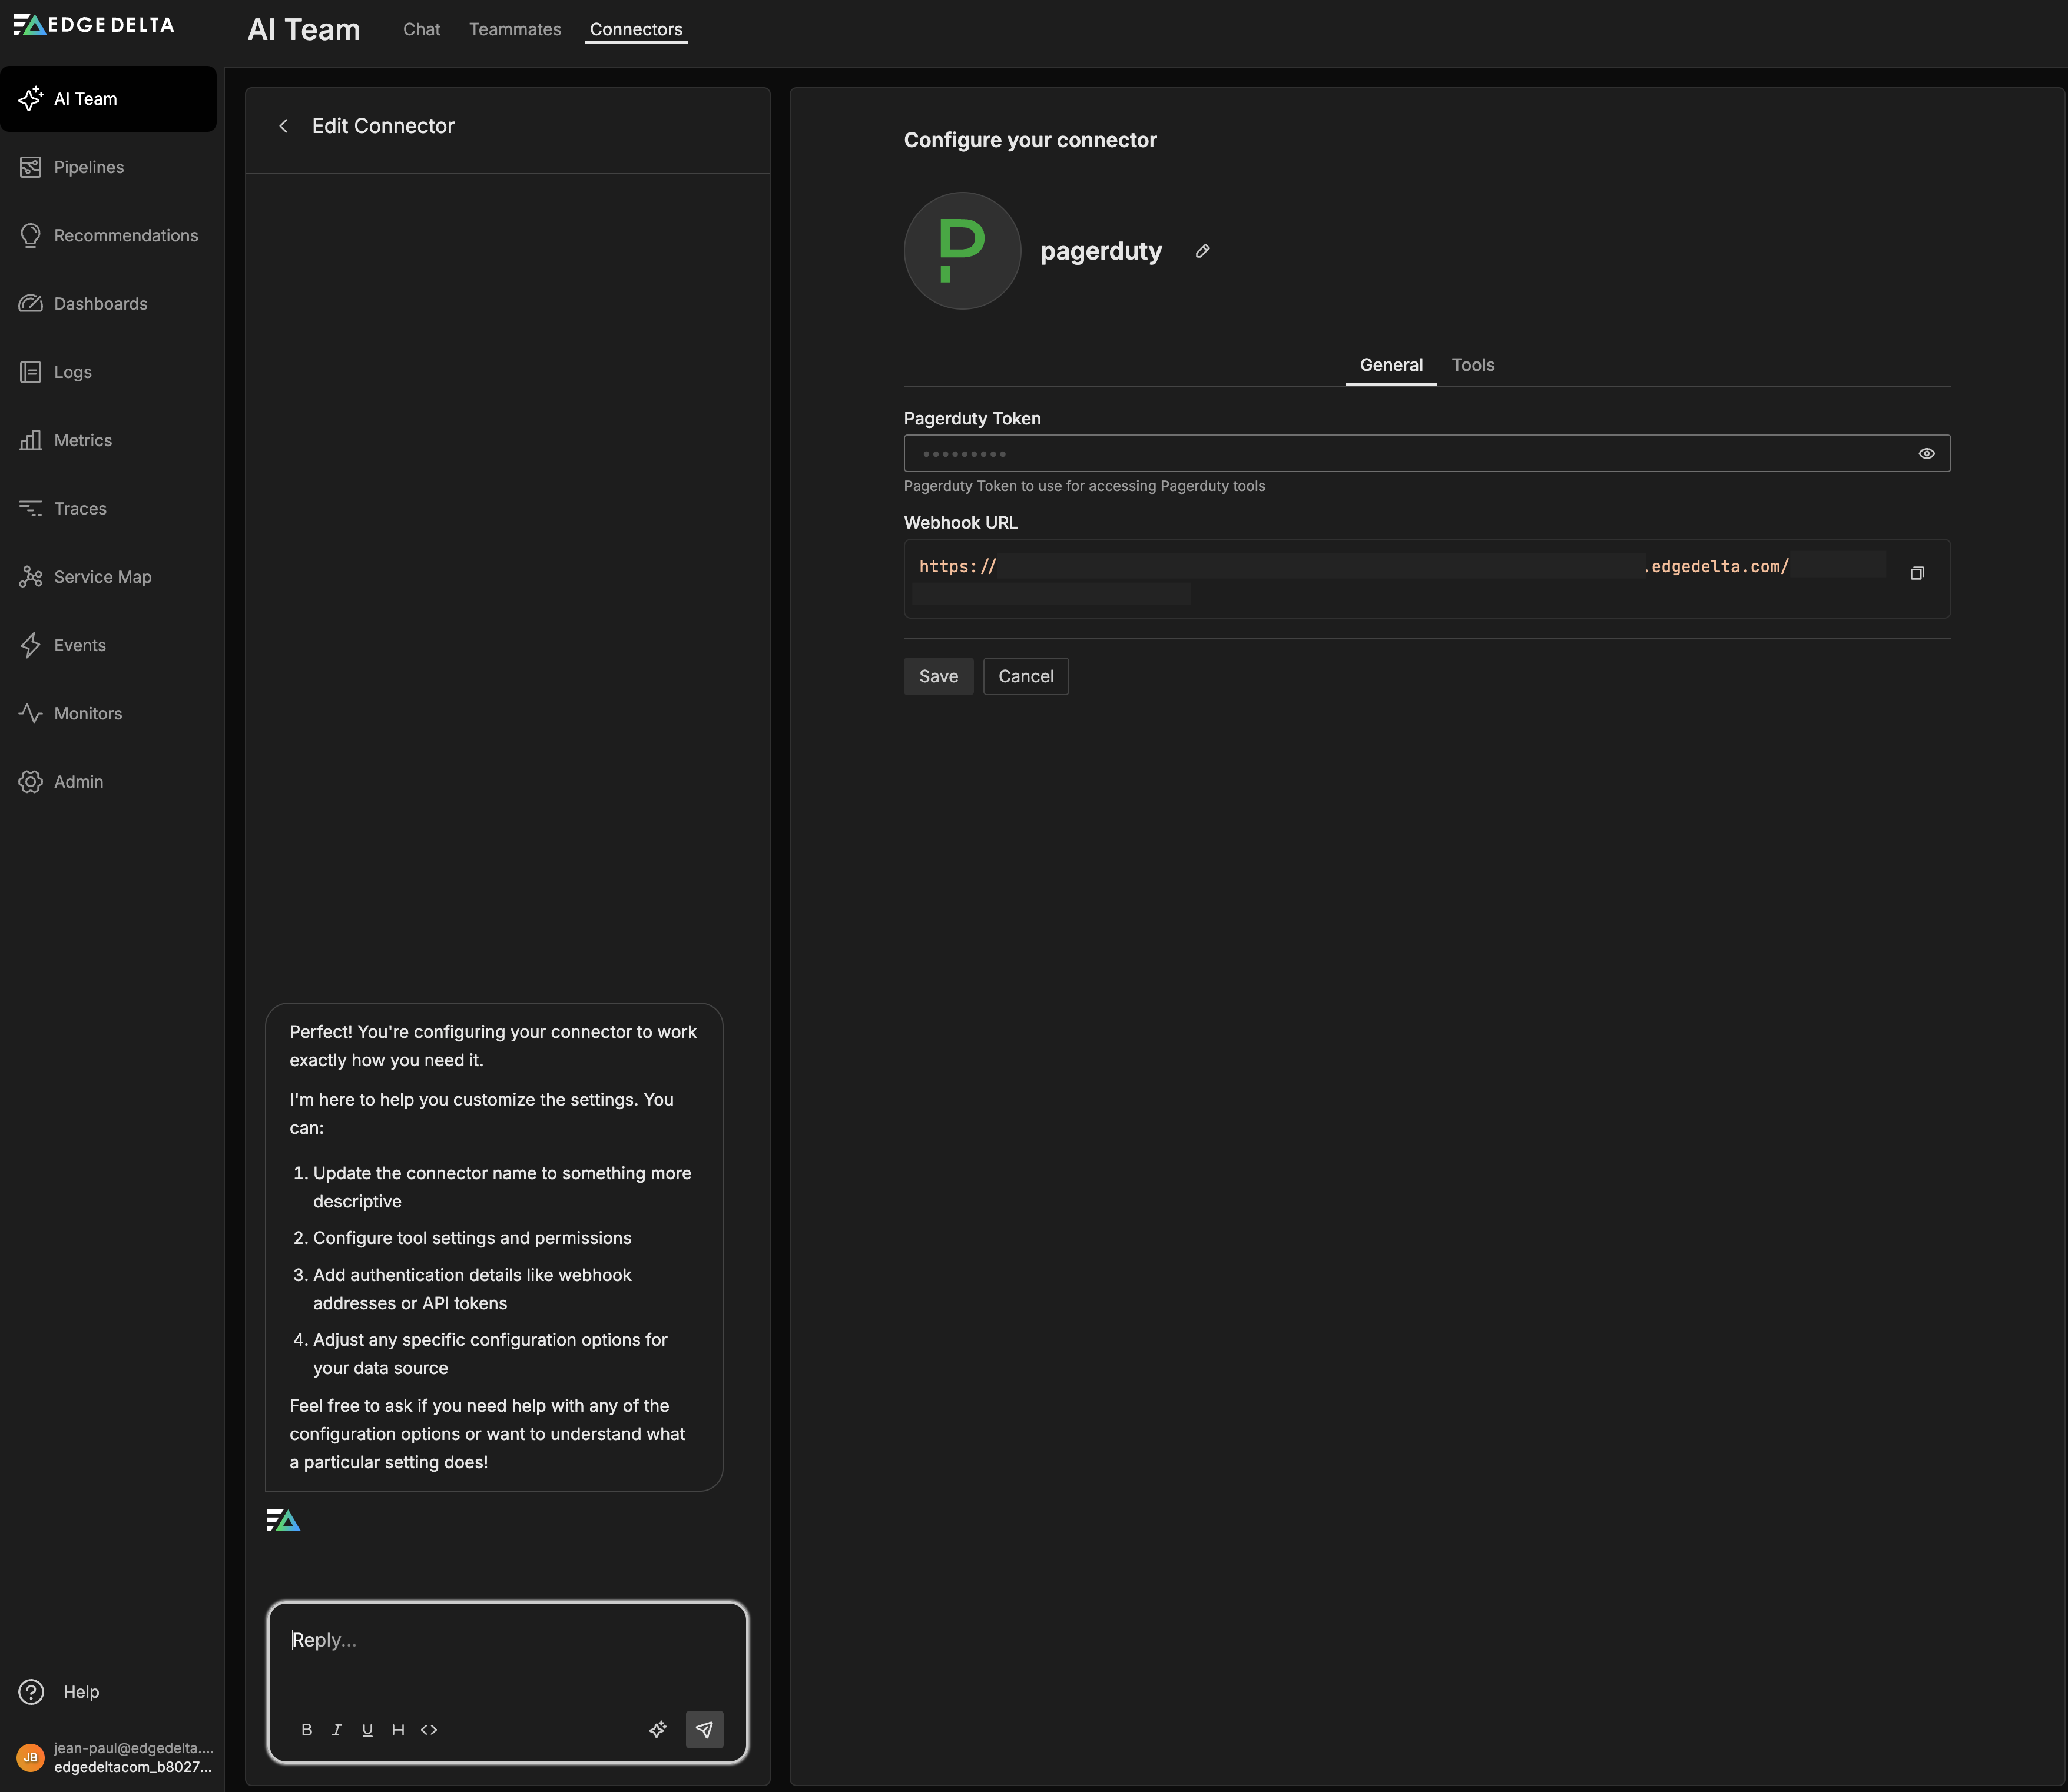Open the Help menu in sidebar
The image size is (2068, 1792).
pos(80,1691)
